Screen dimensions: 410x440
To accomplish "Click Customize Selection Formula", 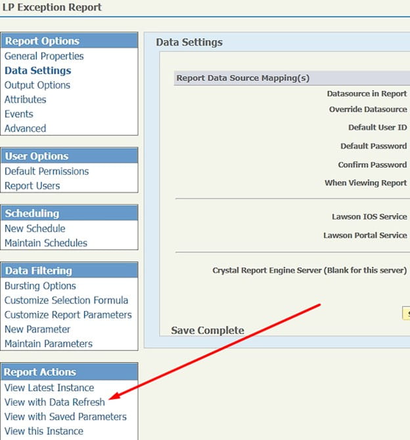I will click(x=66, y=301).
